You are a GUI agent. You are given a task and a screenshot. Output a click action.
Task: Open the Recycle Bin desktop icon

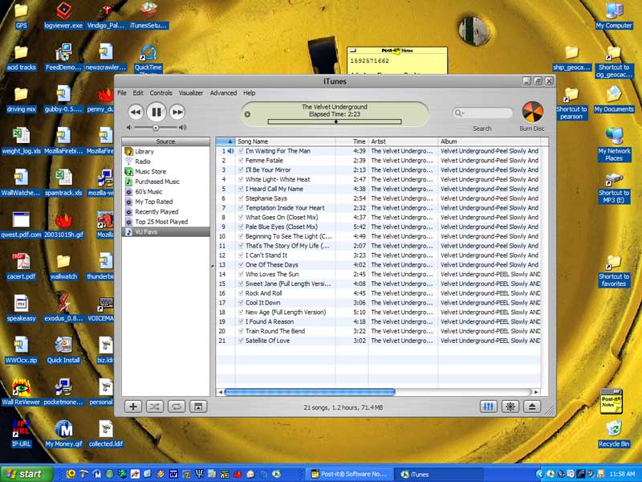coord(614,434)
